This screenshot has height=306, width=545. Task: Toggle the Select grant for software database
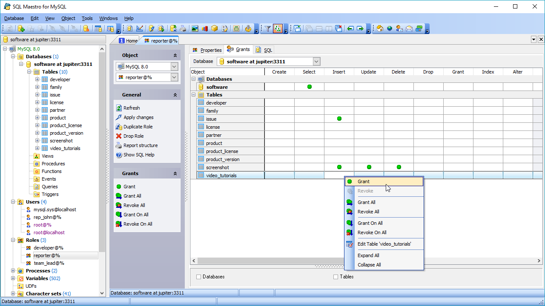coord(309,87)
